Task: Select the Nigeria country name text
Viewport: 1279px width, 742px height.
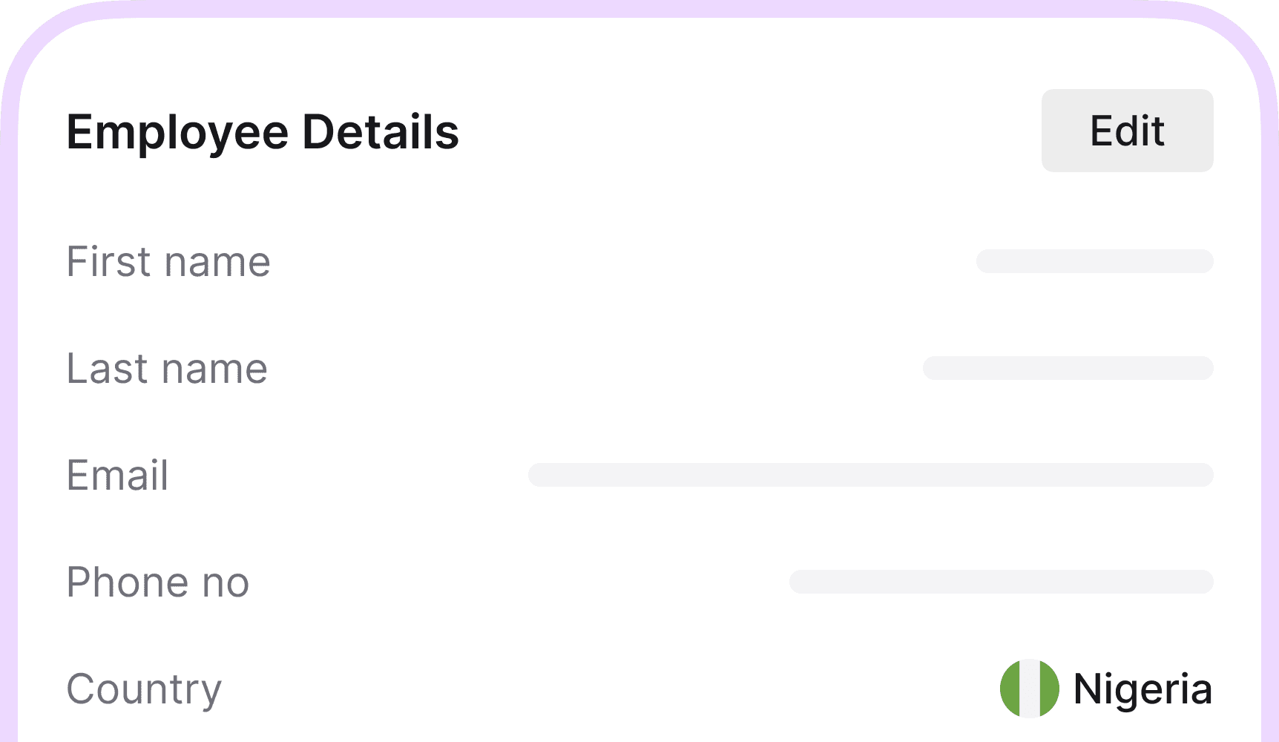Action: pyautogui.click(x=1142, y=689)
